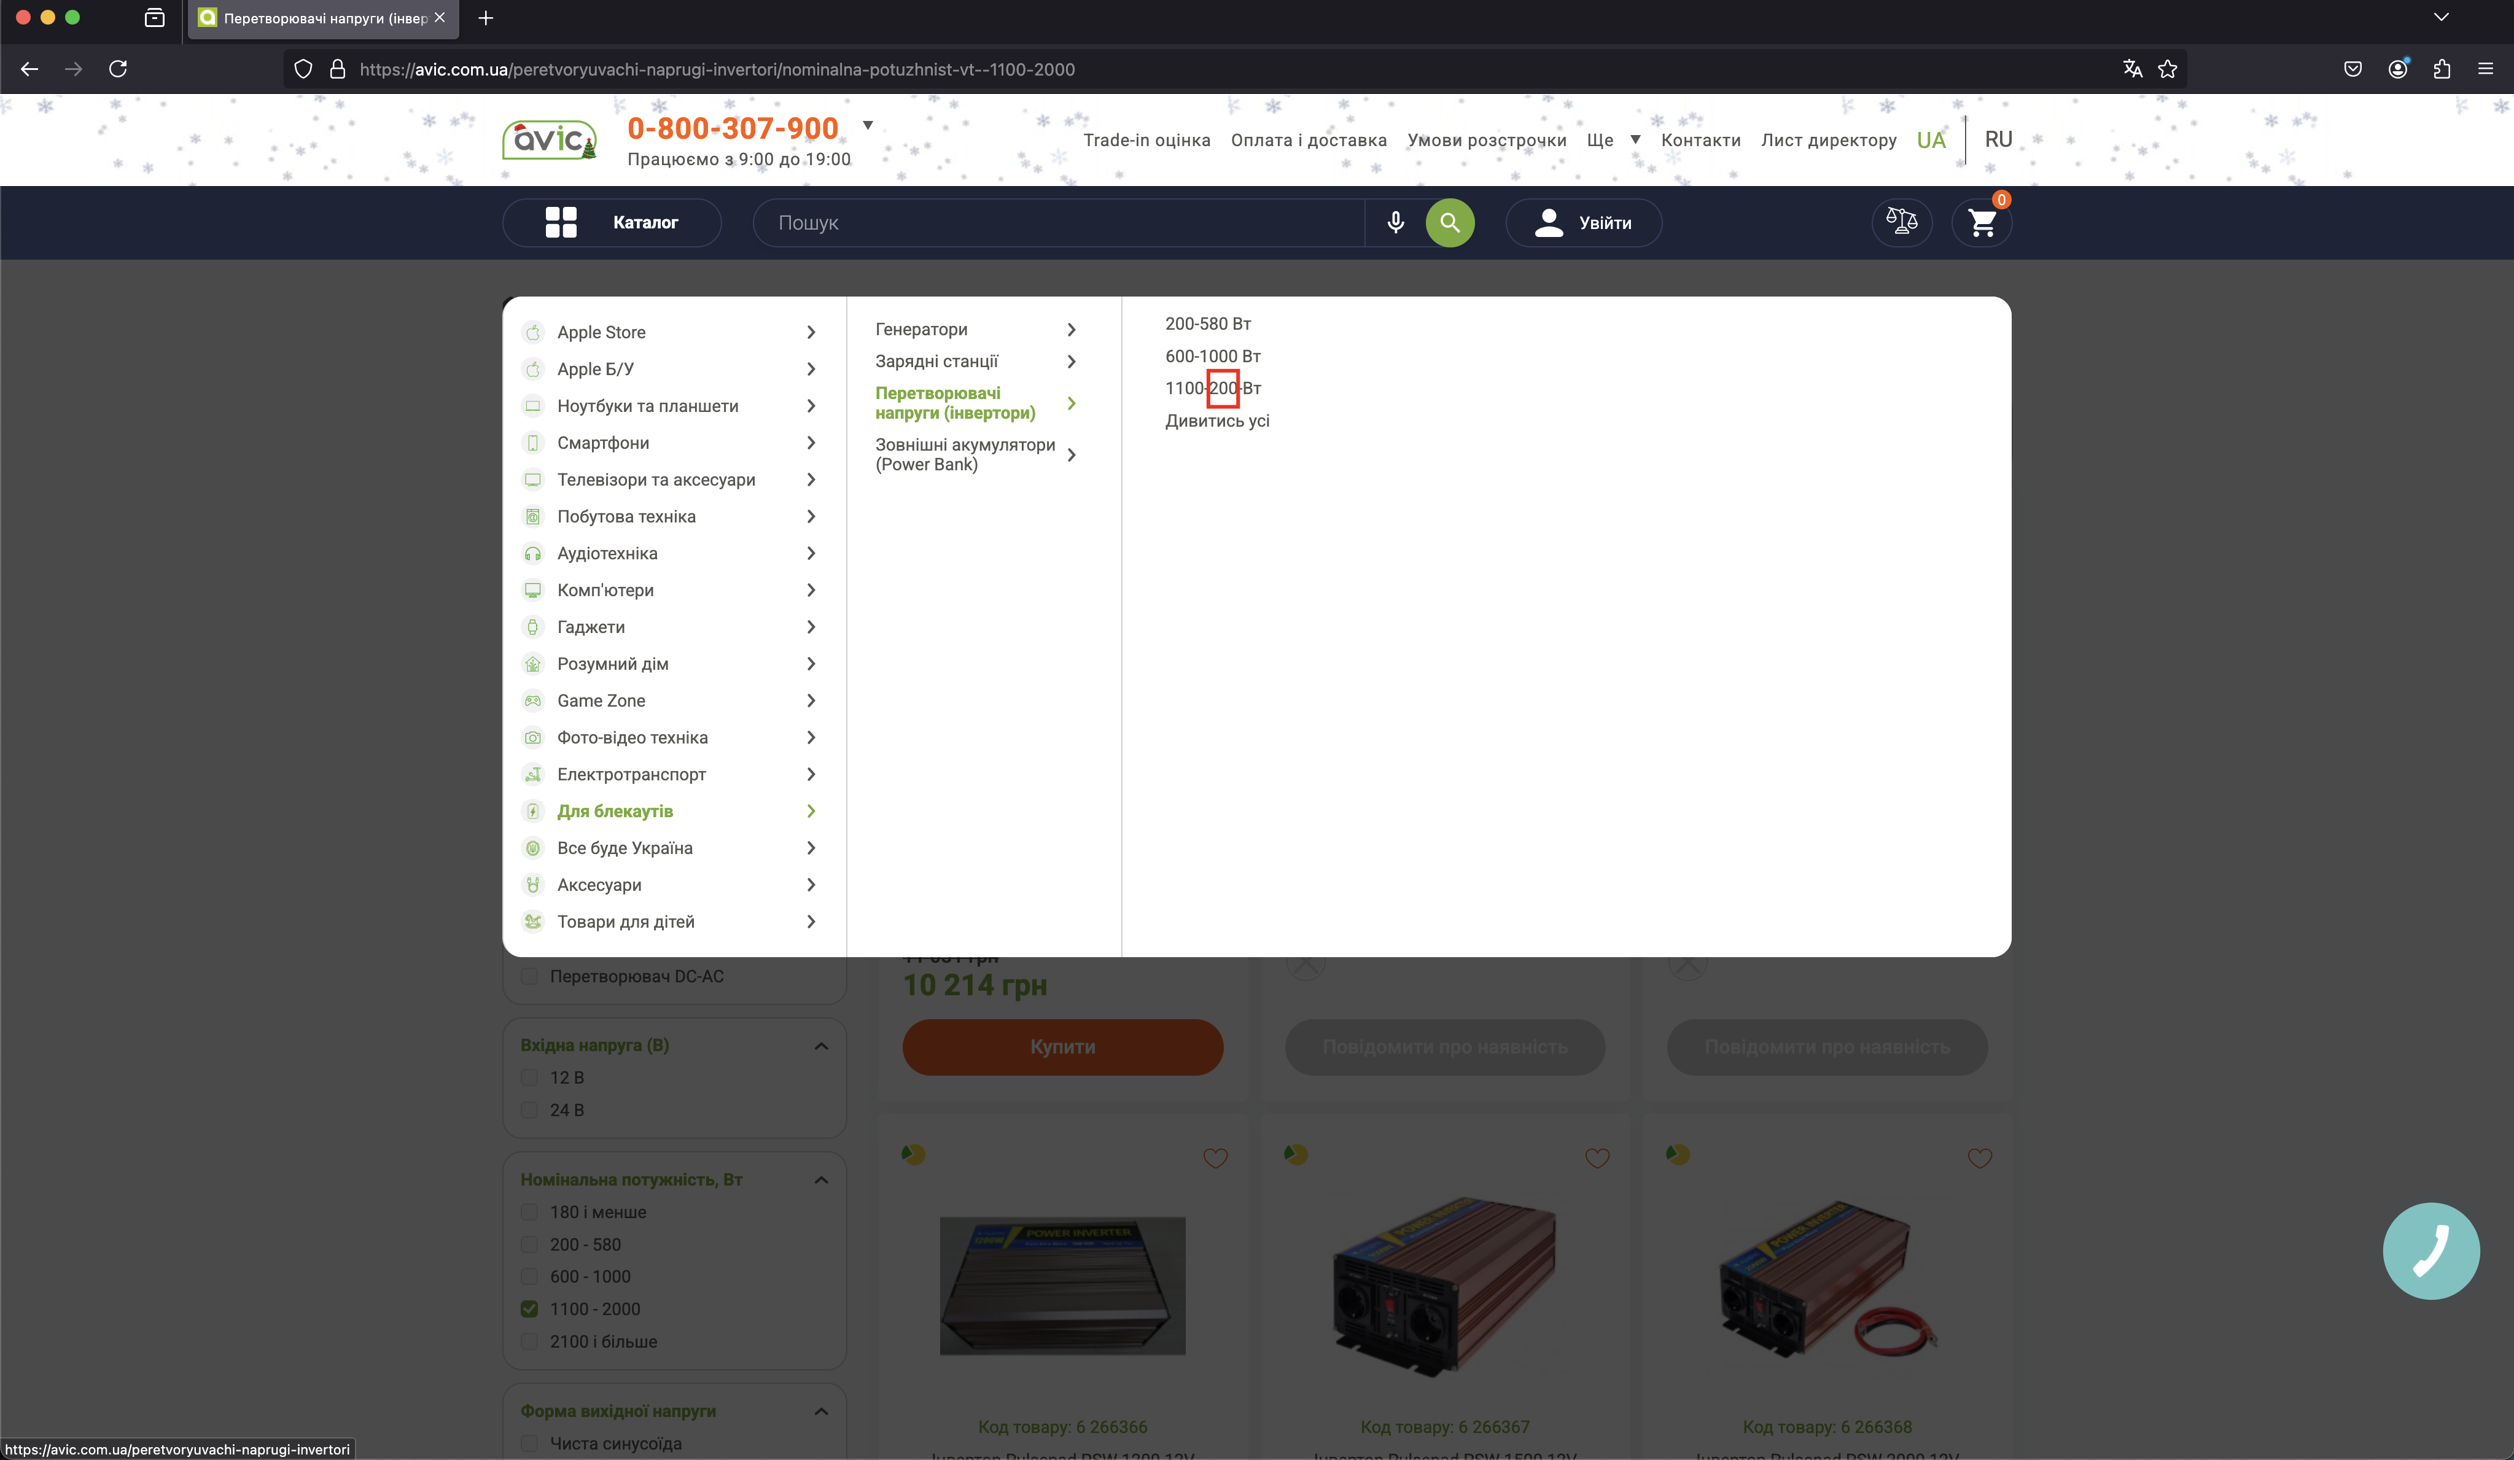Select Генератори in catalog submenu

921,329
